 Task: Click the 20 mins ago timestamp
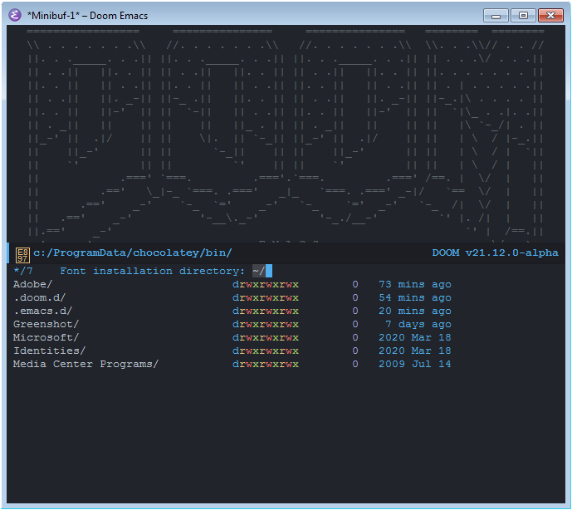pyautogui.click(x=415, y=311)
